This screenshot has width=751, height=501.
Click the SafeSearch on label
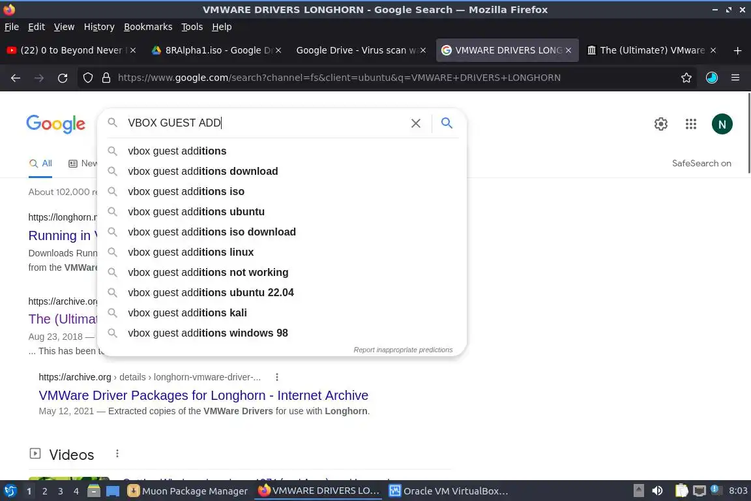[x=701, y=164]
